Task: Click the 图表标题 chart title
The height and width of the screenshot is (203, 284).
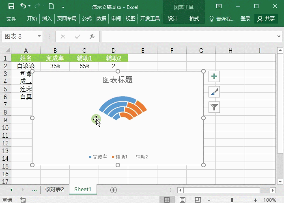Action: tap(118, 80)
